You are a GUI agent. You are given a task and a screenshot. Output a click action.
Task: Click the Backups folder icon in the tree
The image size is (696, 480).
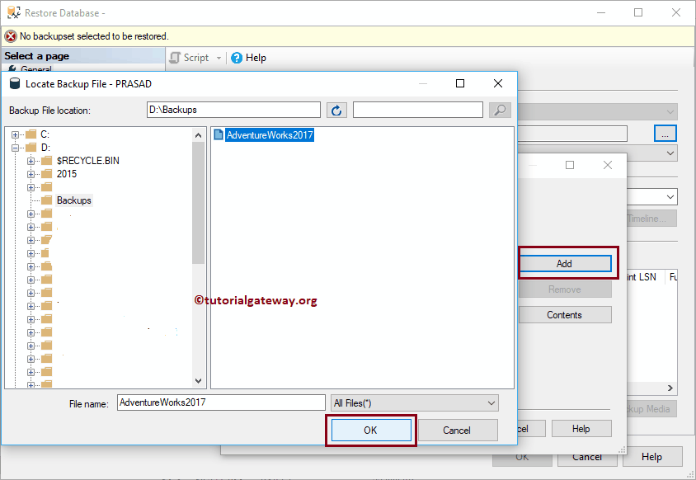point(45,200)
